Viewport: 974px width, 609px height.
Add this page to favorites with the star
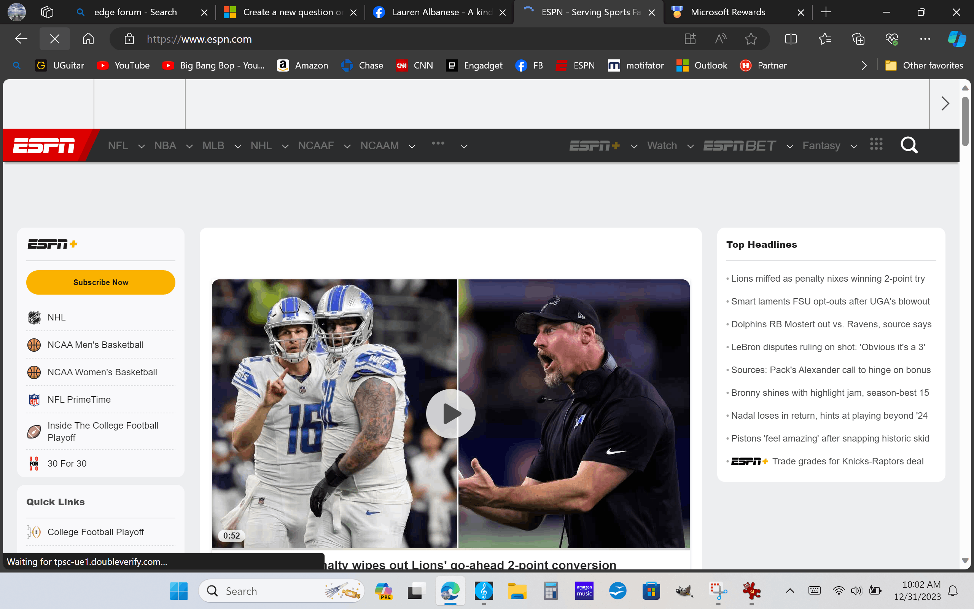(x=751, y=39)
